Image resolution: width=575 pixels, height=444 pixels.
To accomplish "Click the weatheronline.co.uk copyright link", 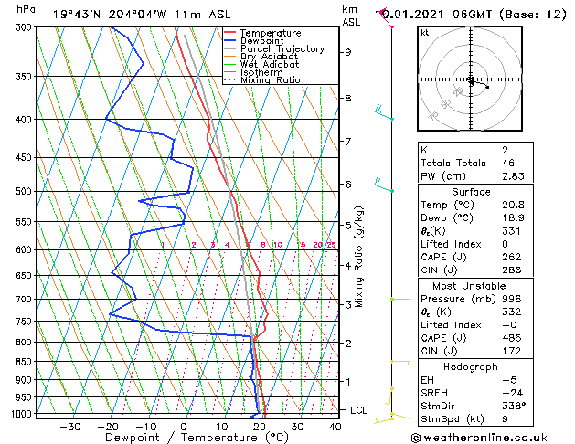I will click(x=479, y=438).
